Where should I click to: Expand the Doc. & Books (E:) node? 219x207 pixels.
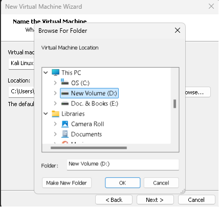coord(55,103)
